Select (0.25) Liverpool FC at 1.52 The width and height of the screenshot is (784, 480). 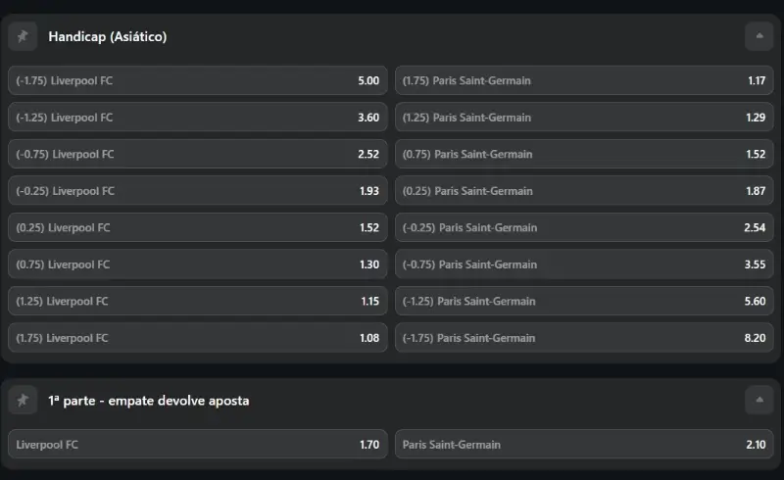pyautogui.click(x=198, y=227)
